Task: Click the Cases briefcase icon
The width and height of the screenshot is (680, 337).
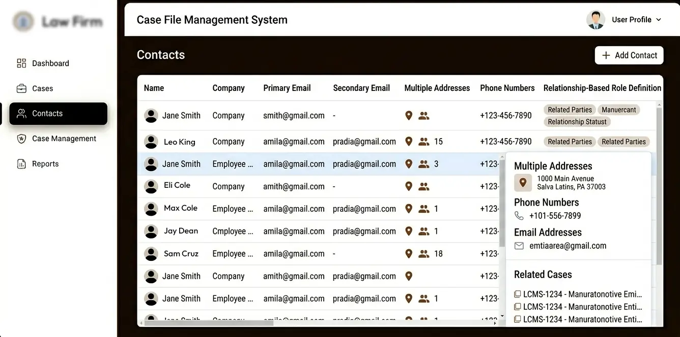Action: click(x=21, y=88)
